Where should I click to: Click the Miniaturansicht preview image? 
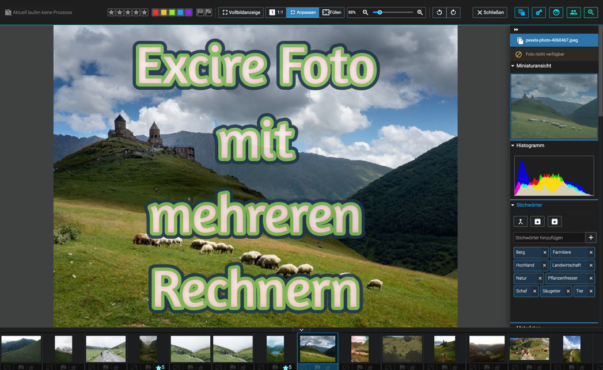(x=554, y=106)
